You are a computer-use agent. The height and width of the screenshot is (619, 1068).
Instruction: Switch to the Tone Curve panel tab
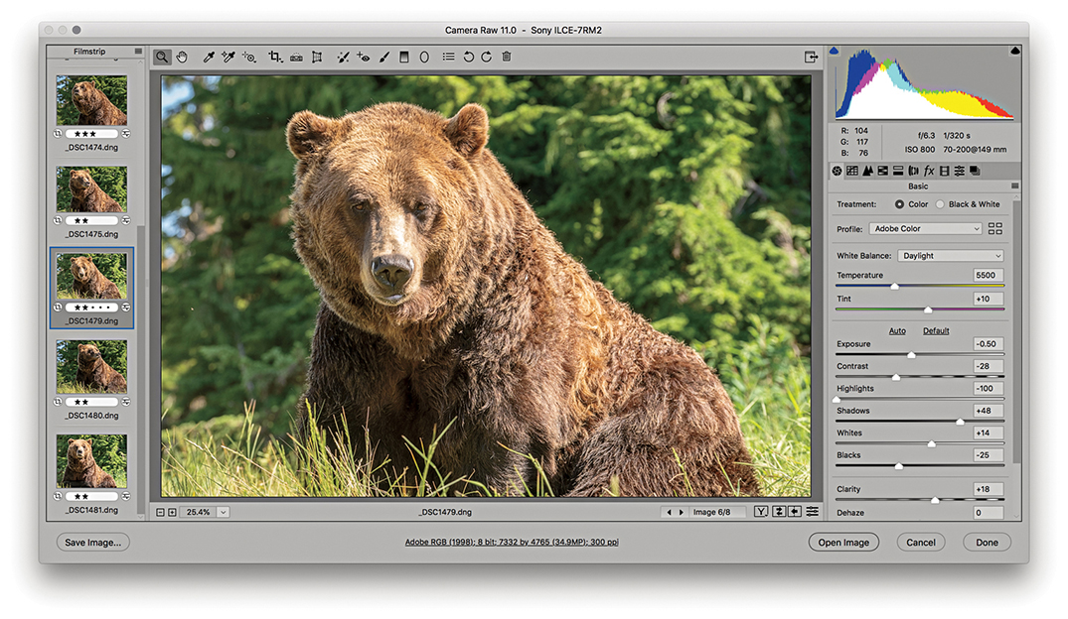852,172
